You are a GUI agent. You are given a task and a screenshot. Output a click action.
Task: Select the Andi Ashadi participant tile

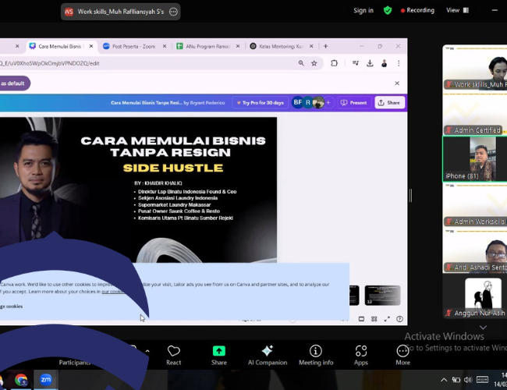click(x=475, y=251)
